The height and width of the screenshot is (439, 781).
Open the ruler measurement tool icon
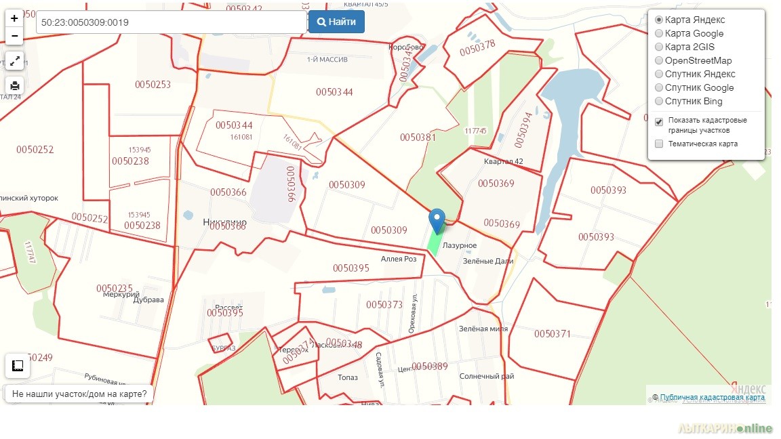(18, 366)
